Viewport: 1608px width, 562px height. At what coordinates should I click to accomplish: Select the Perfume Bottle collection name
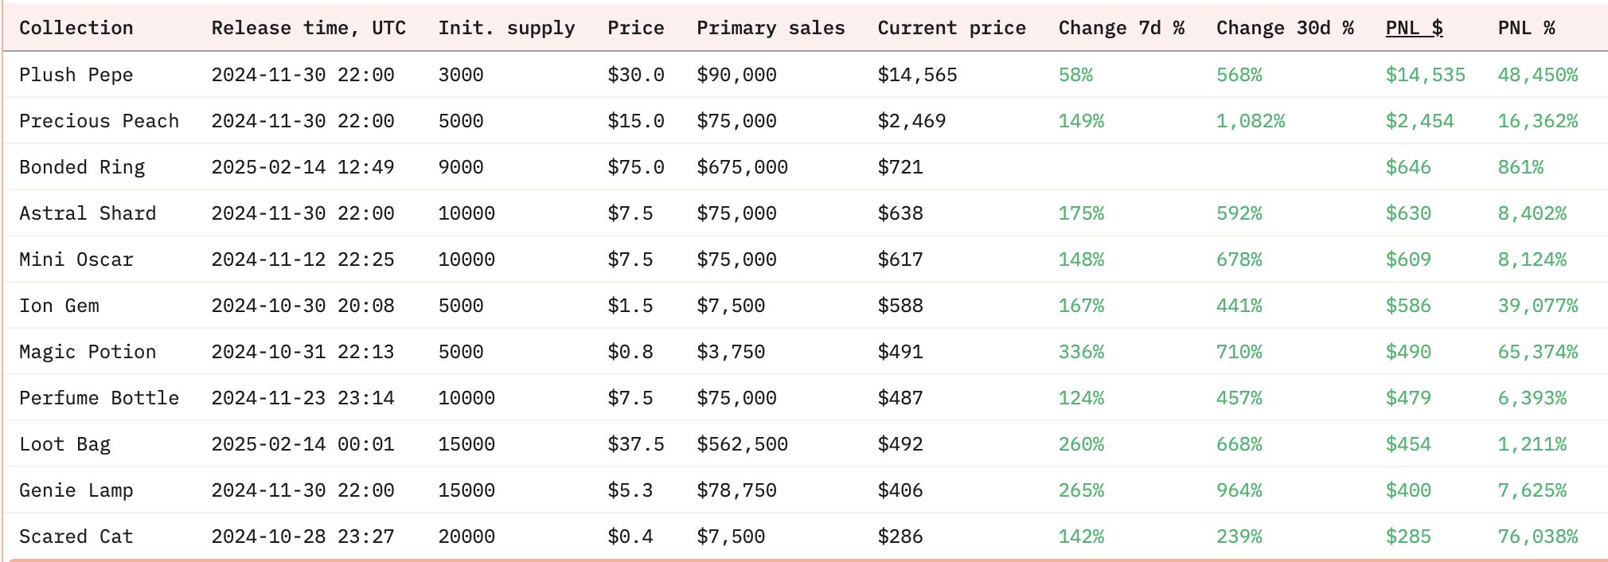coord(99,398)
